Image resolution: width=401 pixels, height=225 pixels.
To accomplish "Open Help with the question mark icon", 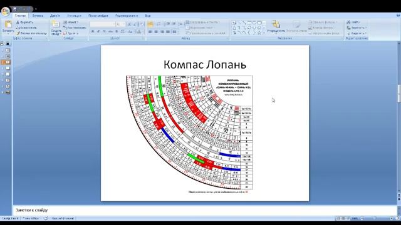I will 398,16.
